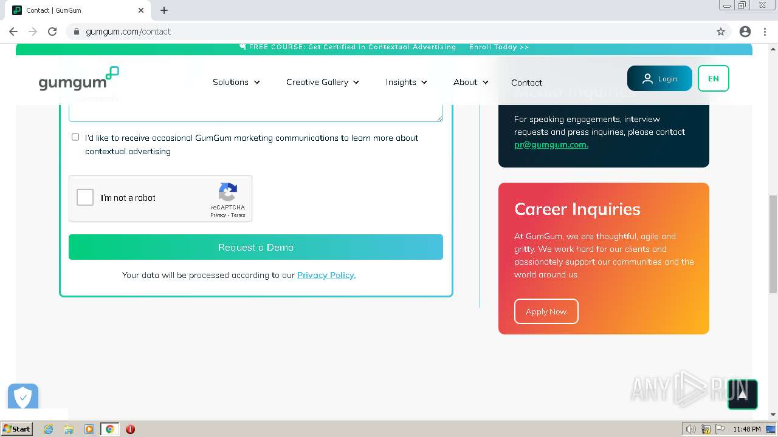Click the GumGum logo
This screenshot has height=437, width=778.
(x=78, y=79)
